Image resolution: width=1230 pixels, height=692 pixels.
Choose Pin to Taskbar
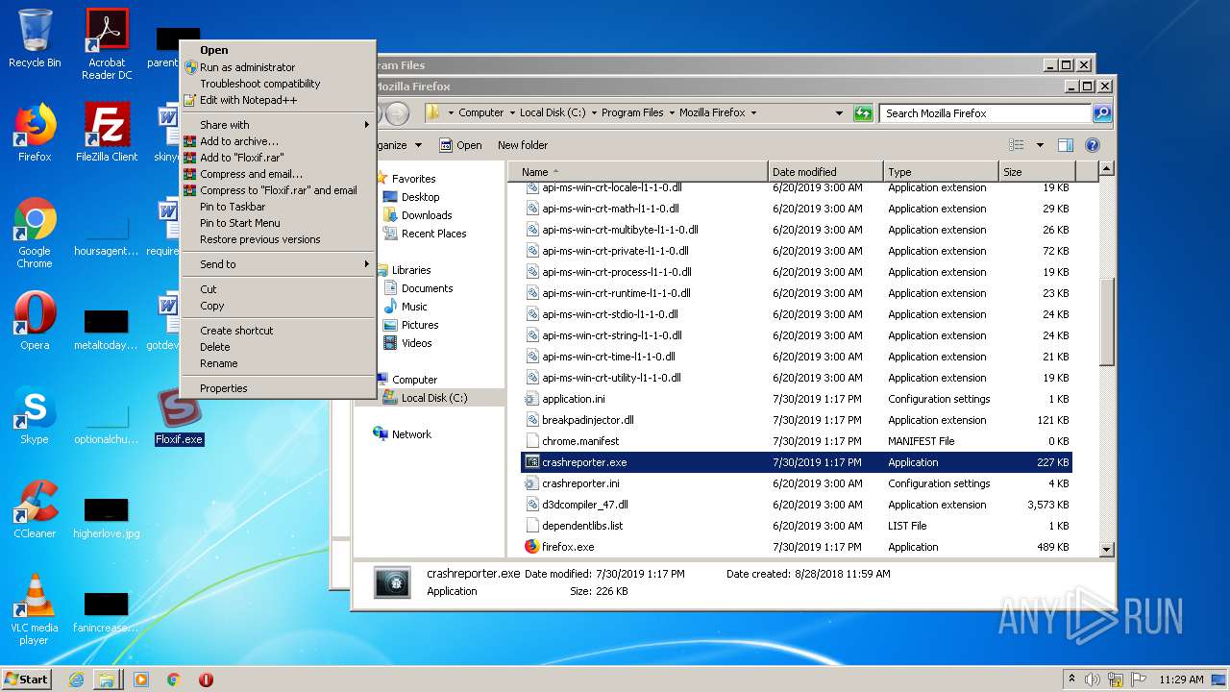(x=278, y=207)
